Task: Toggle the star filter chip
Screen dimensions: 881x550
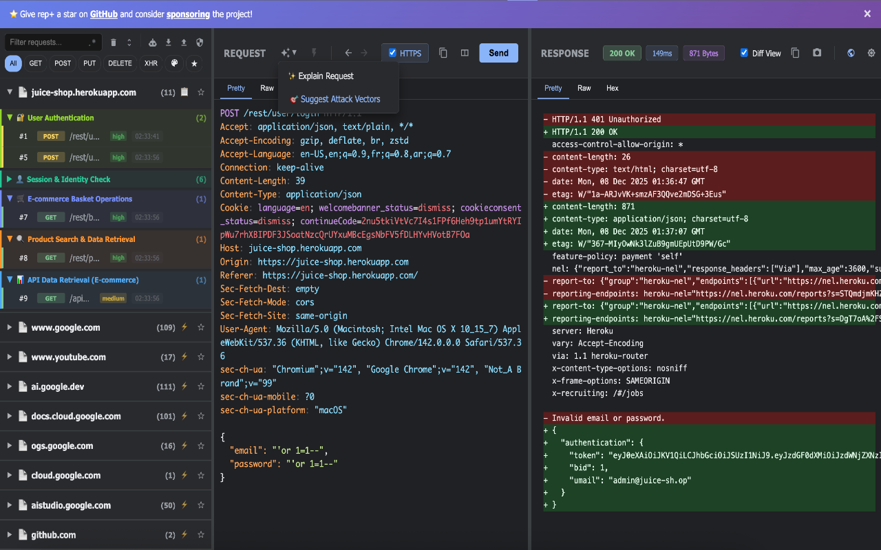Action: point(195,63)
